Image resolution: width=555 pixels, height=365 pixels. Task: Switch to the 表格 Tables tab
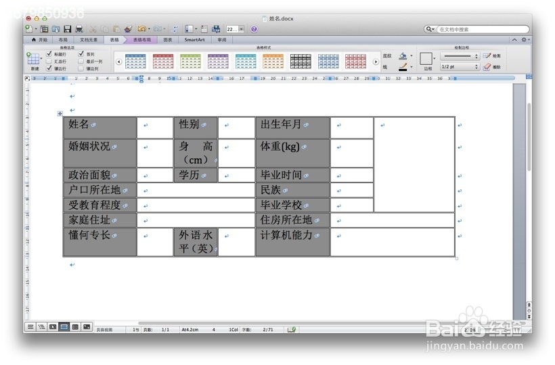[x=114, y=40]
